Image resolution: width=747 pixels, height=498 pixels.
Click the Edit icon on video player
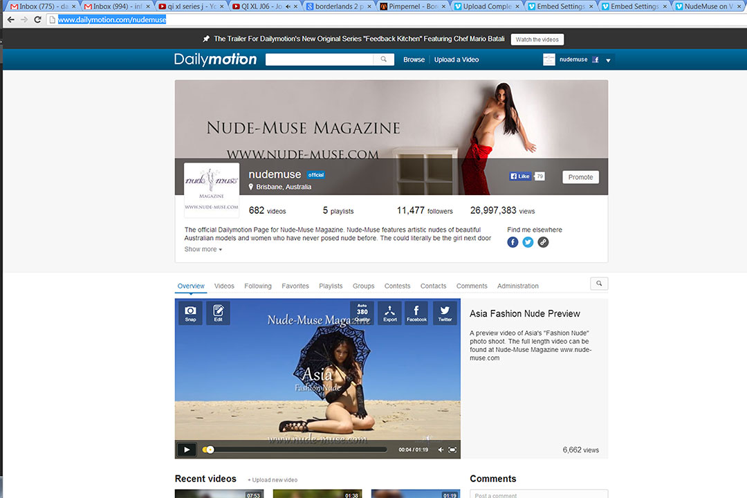pyautogui.click(x=218, y=313)
